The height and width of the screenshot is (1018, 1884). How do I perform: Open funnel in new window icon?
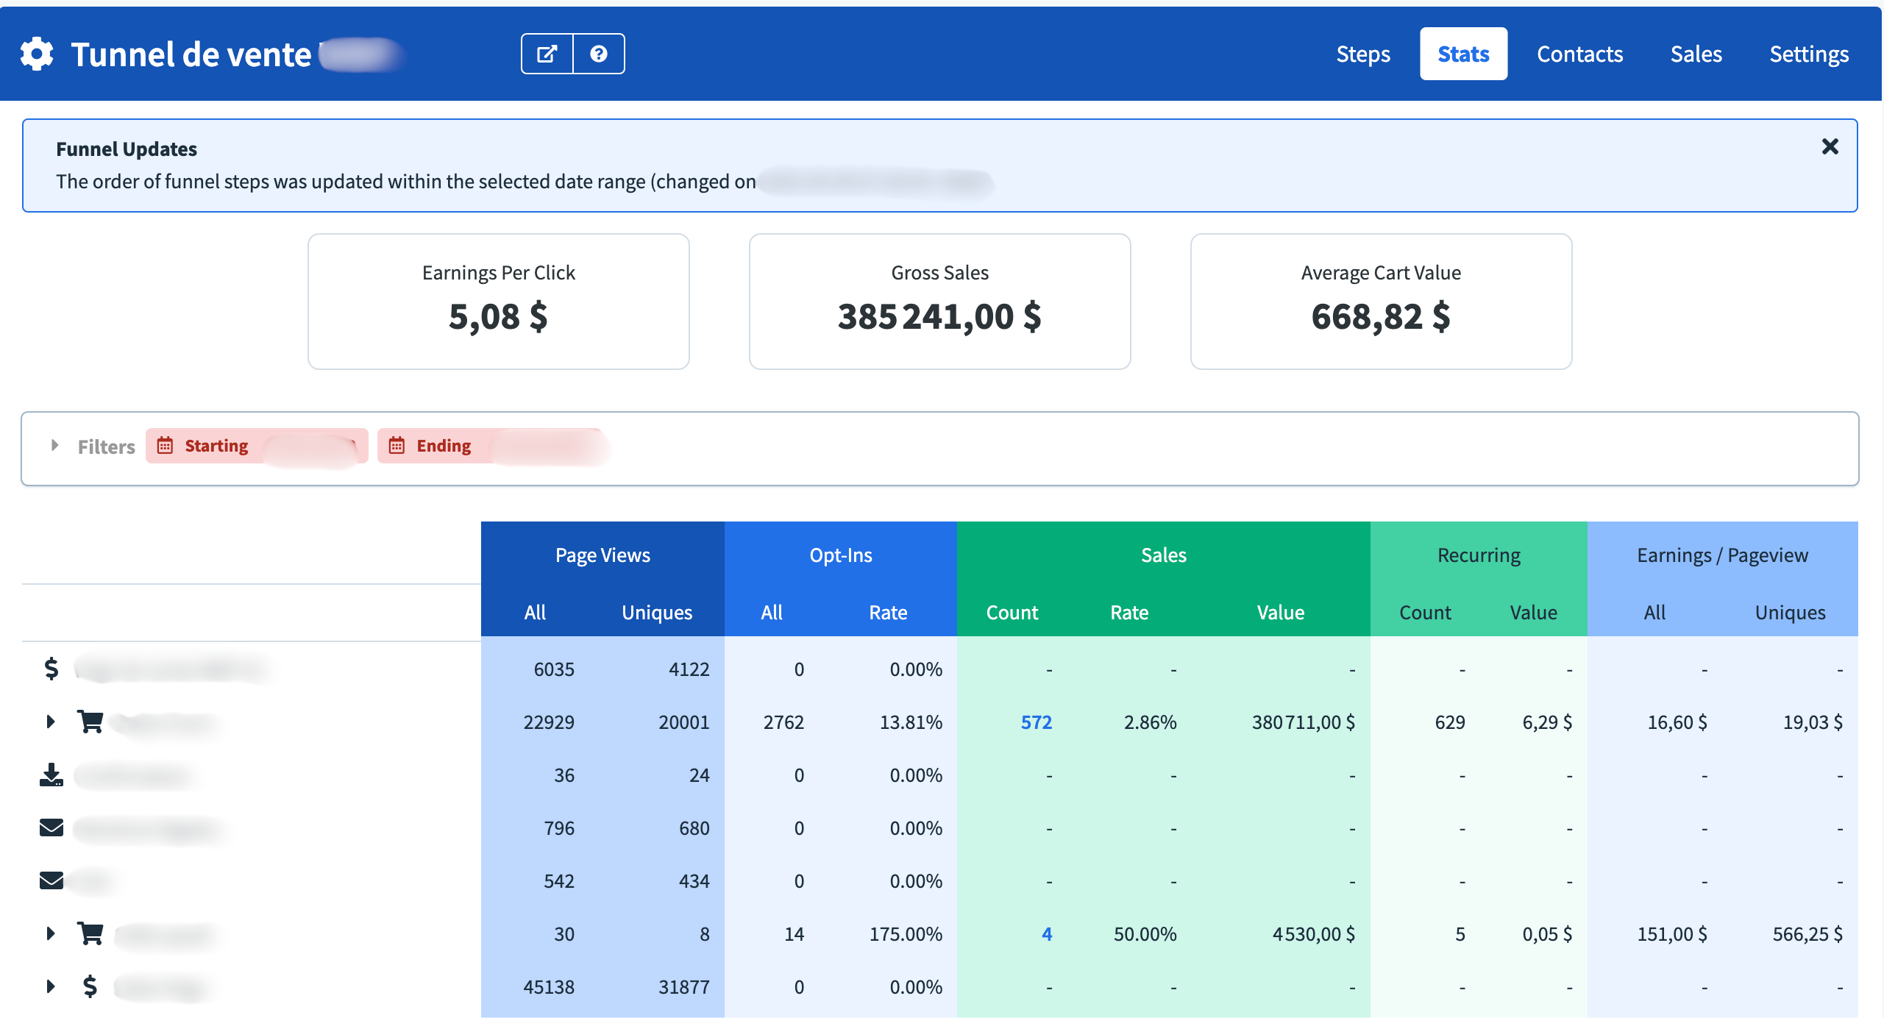tap(547, 54)
